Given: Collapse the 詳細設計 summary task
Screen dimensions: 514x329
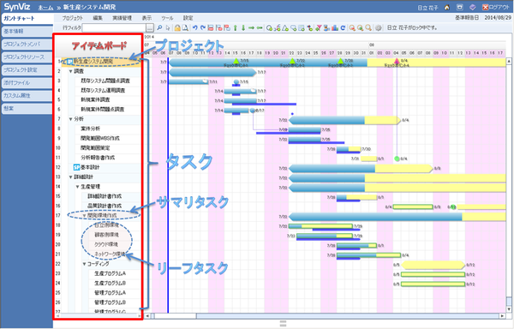Looking at the screenshot, I should point(70,177).
